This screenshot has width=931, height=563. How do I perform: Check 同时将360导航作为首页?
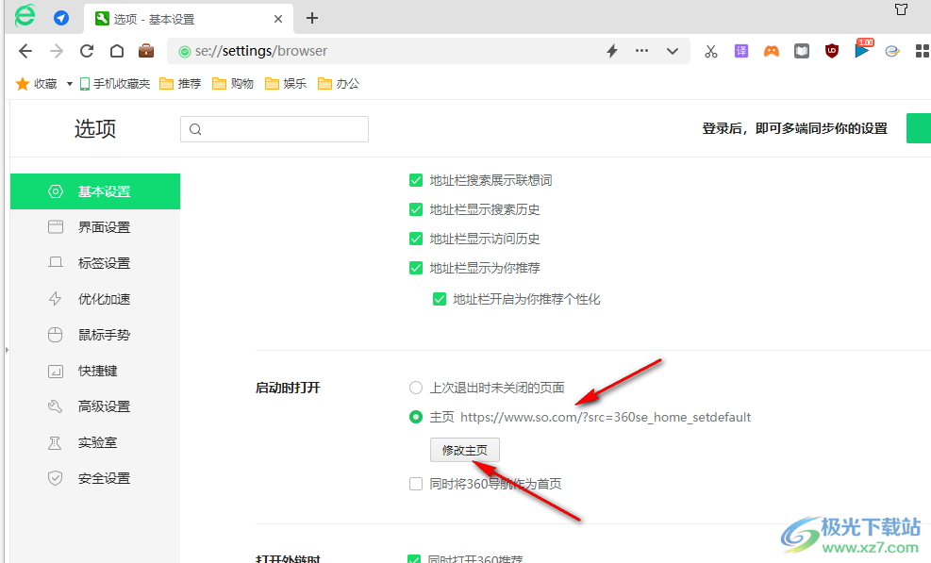416,484
